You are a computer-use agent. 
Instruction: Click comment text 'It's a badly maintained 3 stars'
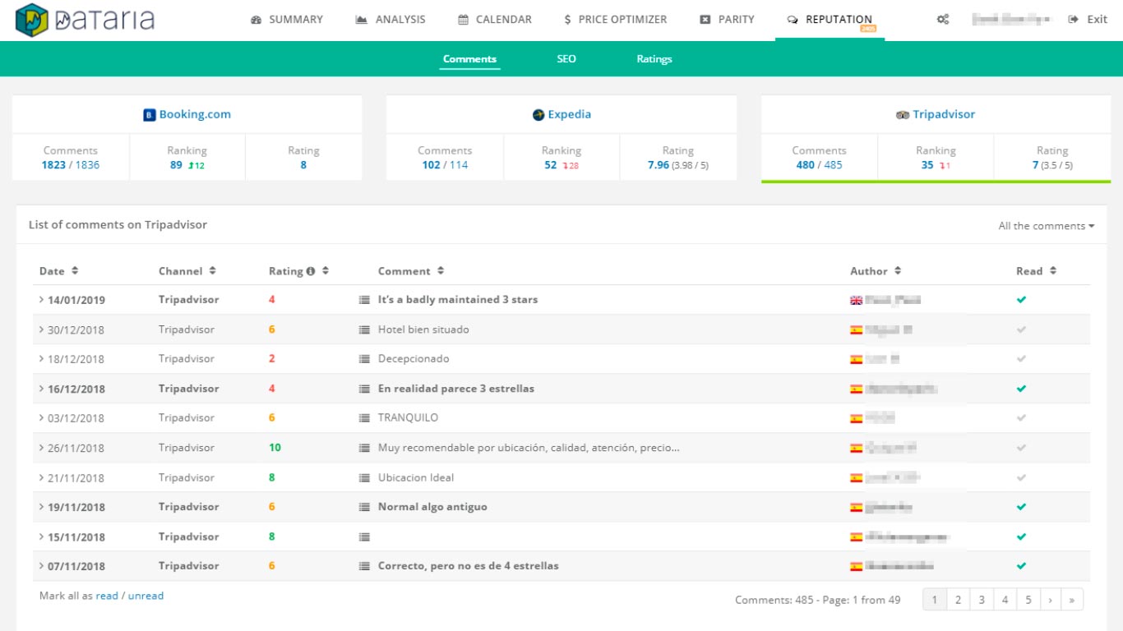point(458,300)
